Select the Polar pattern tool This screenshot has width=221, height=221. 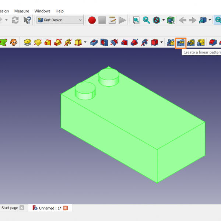[191, 42]
